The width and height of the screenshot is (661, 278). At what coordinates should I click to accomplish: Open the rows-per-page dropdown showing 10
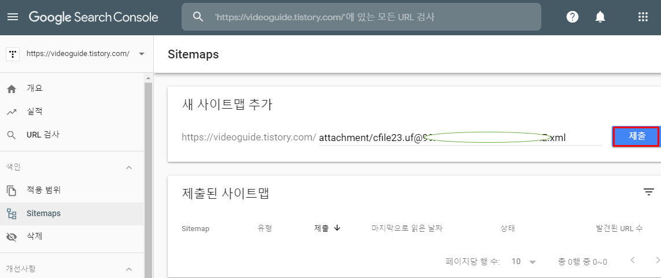(523, 262)
